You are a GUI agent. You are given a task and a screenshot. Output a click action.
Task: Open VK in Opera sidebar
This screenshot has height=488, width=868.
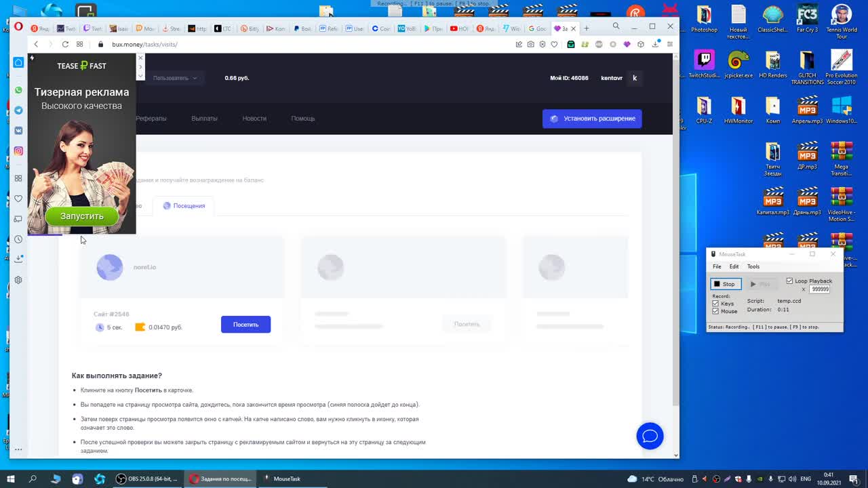[x=18, y=130]
